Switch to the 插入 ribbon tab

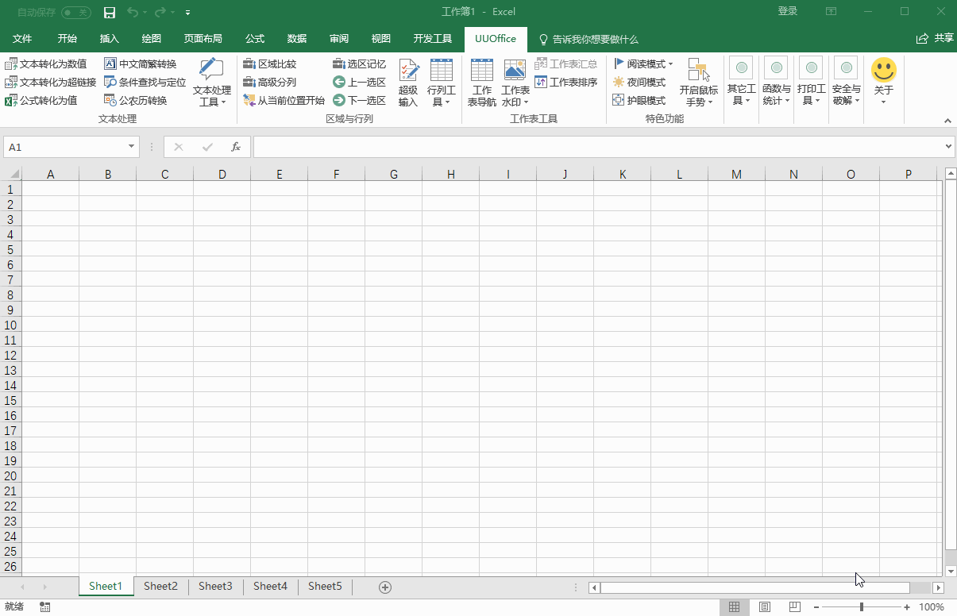pos(110,38)
